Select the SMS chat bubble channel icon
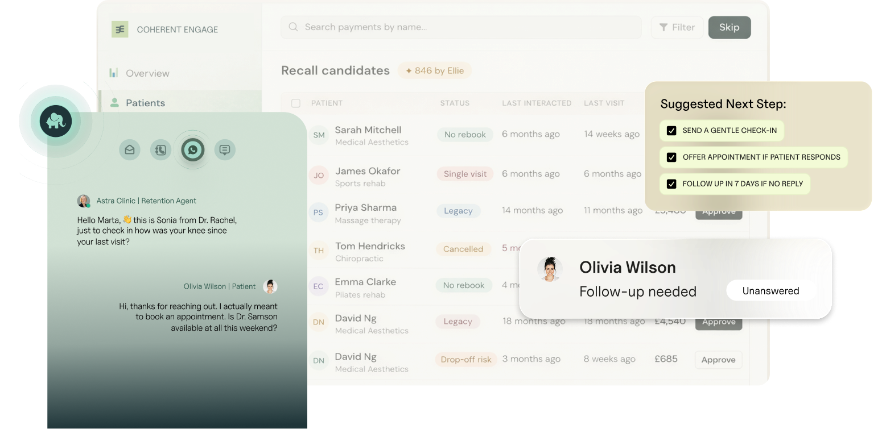 point(225,149)
